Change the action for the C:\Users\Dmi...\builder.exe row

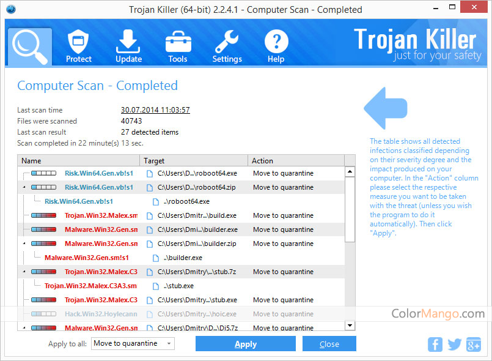click(x=283, y=229)
